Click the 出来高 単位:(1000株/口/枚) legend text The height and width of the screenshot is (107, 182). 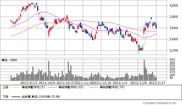tap(41, 97)
